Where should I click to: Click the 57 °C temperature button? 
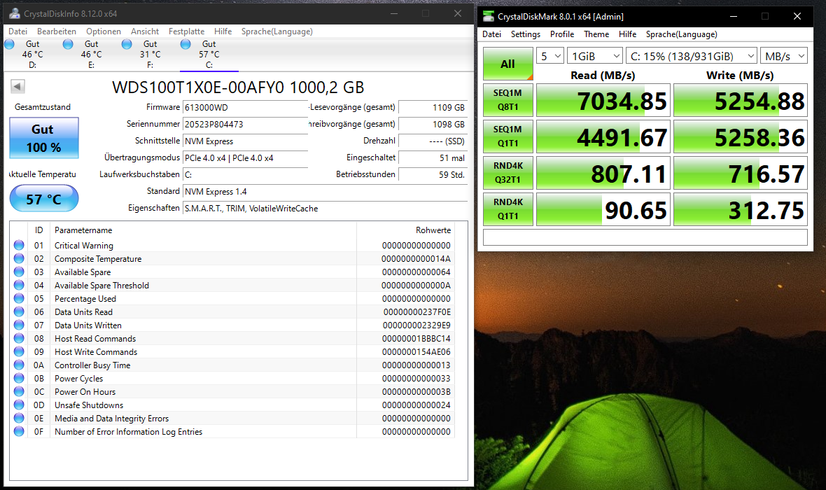click(44, 199)
